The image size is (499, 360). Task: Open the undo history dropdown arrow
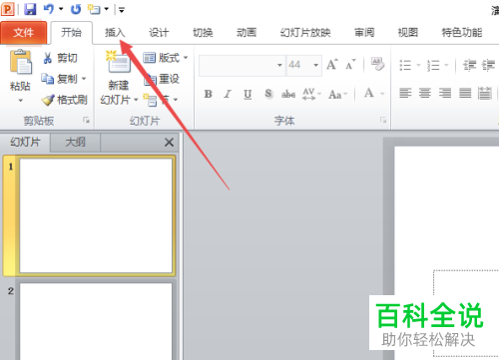[x=61, y=9]
